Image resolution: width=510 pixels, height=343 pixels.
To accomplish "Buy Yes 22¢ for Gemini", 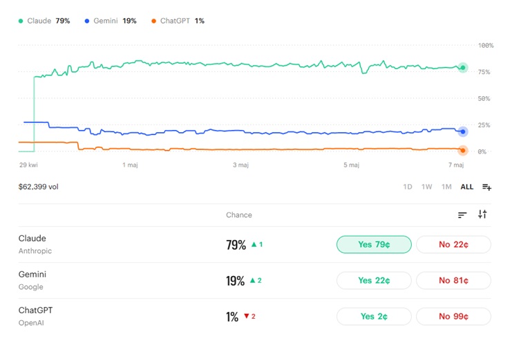I will pos(374,281).
